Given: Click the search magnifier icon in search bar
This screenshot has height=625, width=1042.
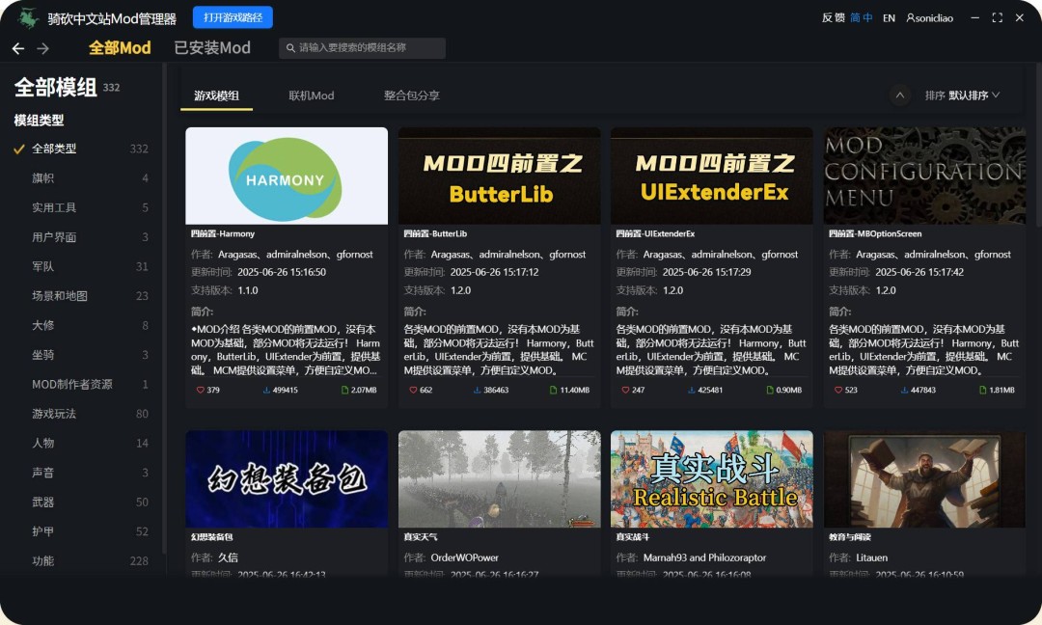Looking at the screenshot, I should click(x=289, y=47).
